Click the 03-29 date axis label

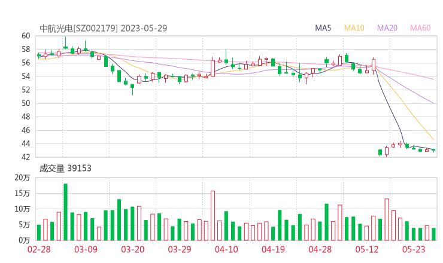click(180, 249)
